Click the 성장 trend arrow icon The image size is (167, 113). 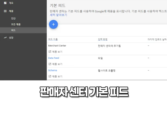pyautogui.click(x=5, y=38)
